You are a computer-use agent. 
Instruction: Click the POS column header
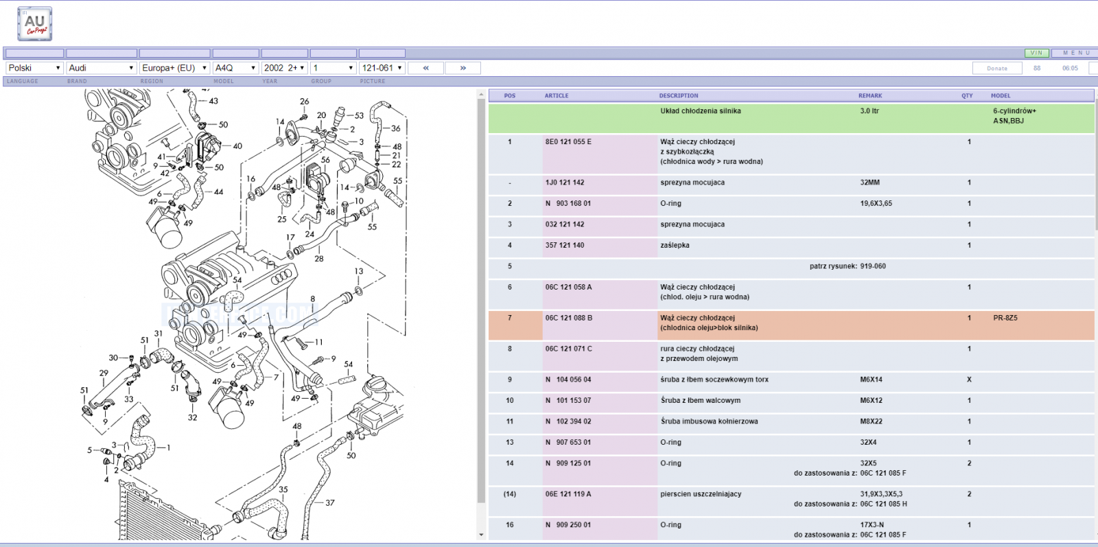(x=510, y=95)
